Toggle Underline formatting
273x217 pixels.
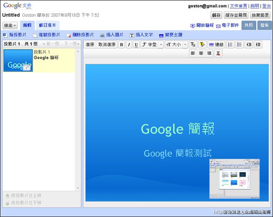pyautogui.click(x=136, y=45)
